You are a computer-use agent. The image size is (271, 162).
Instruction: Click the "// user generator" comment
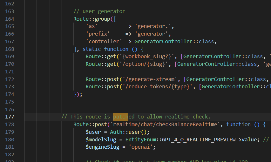99,11
